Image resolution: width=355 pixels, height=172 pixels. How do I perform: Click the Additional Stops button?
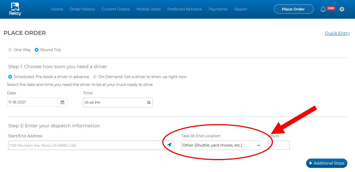(x=326, y=163)
